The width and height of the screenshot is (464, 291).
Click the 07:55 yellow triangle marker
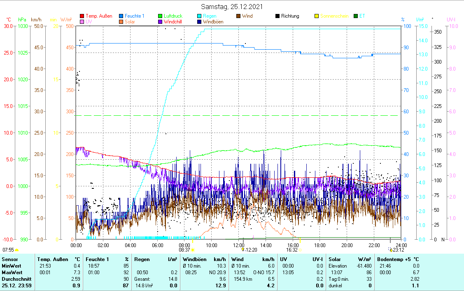click(17, 250)
